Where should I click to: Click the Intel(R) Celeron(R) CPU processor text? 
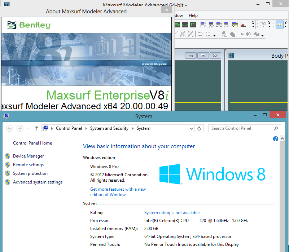click(166, 221)
